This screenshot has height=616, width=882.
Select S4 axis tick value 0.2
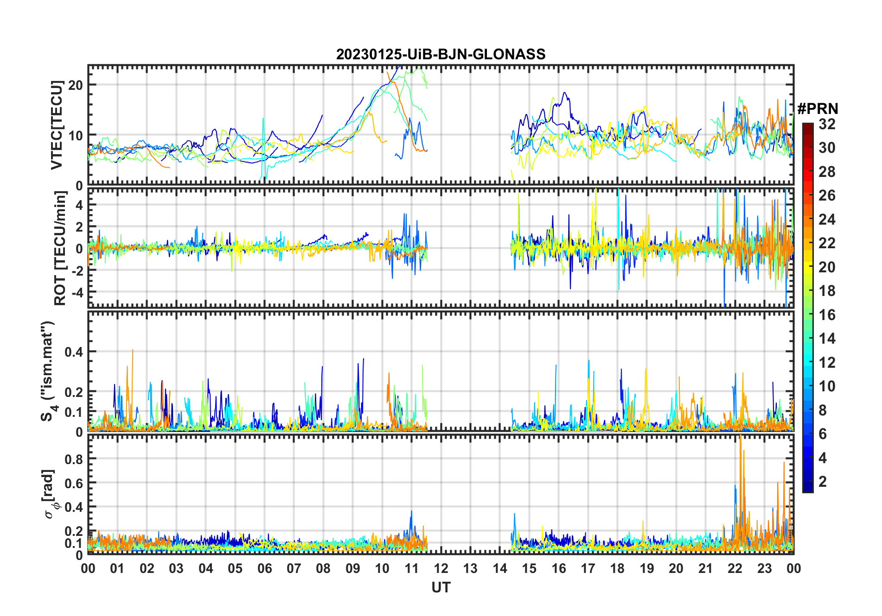coord(74,392)
